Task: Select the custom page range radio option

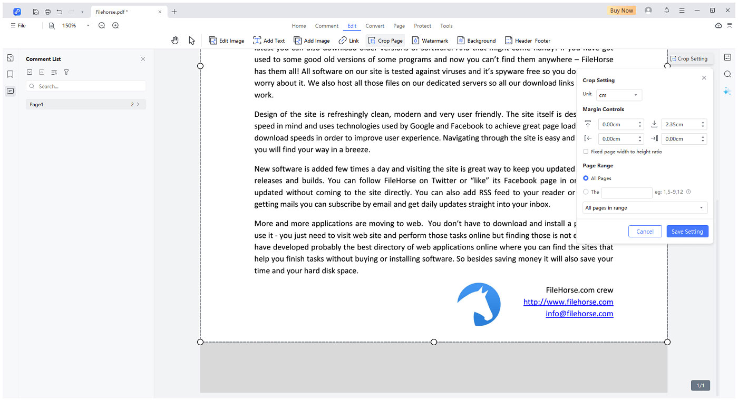Action: point(586,192)
